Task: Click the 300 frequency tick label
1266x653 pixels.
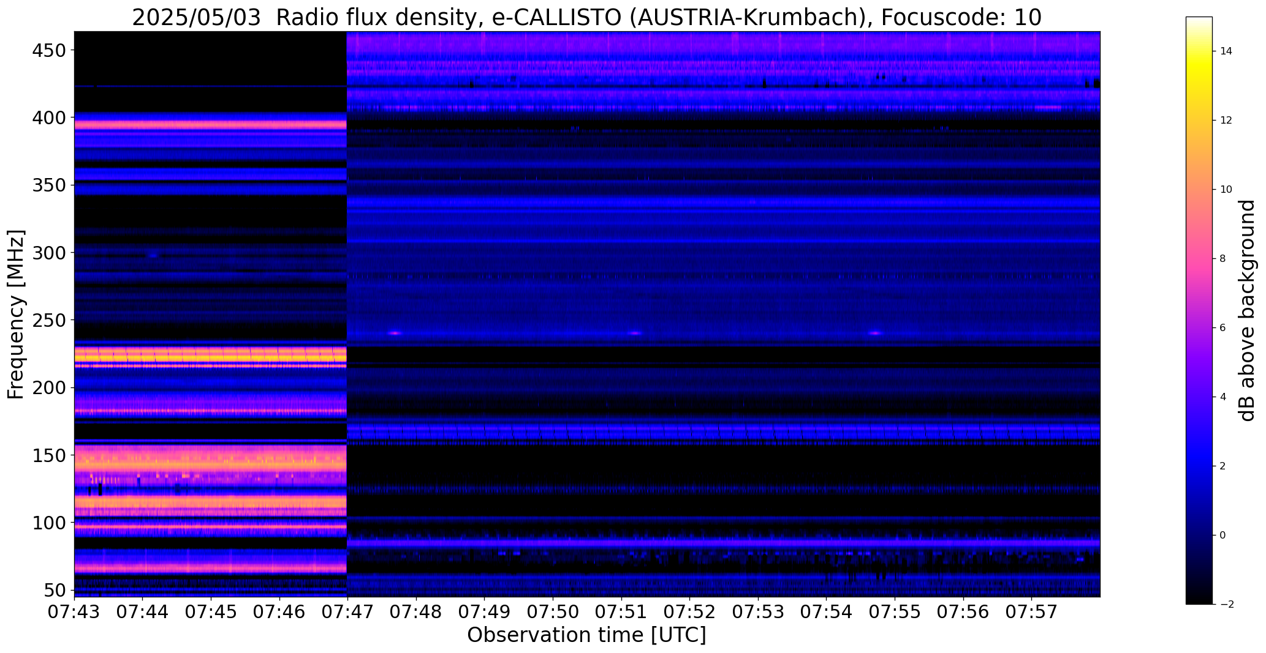Action: pyautogui.click(x=49, y=253)
